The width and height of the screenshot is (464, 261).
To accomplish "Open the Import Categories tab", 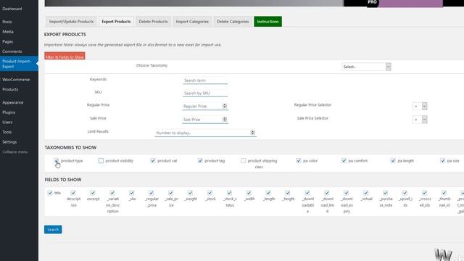I will [192, 22].
